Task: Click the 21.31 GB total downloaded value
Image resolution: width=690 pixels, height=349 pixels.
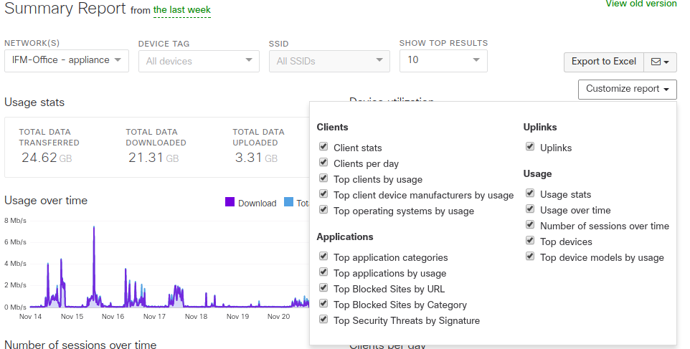Action: [153, 158]
